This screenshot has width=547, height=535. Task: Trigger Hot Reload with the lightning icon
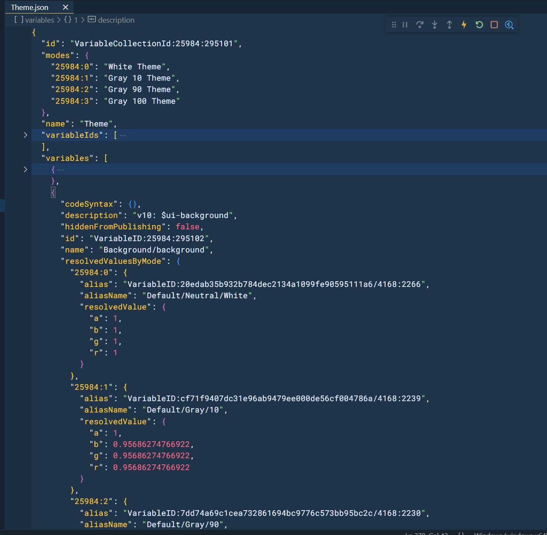pyautogui.click(x=464, y=25)
